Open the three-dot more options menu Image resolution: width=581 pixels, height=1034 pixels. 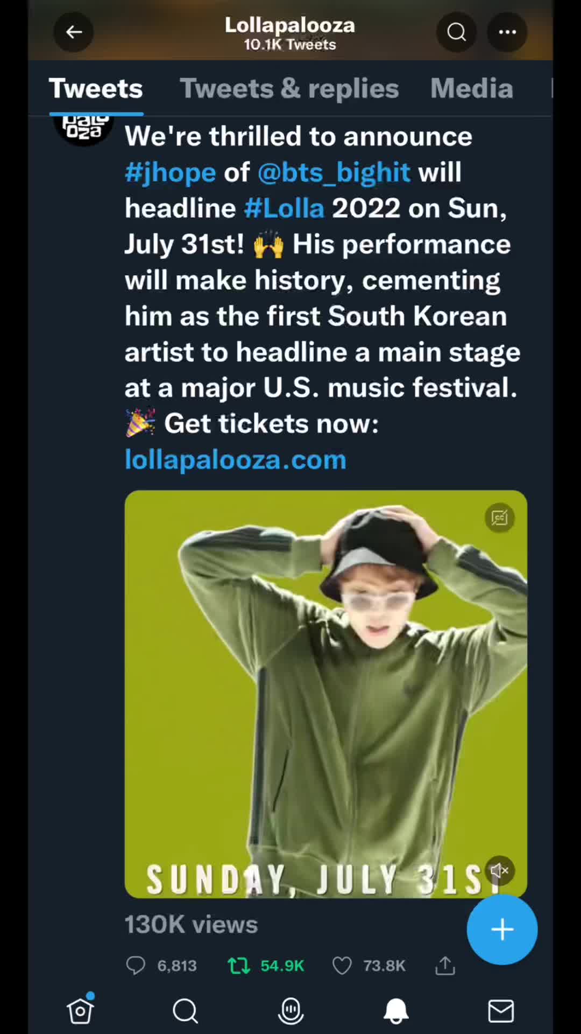pyautogui.click(x=507, y=32)
